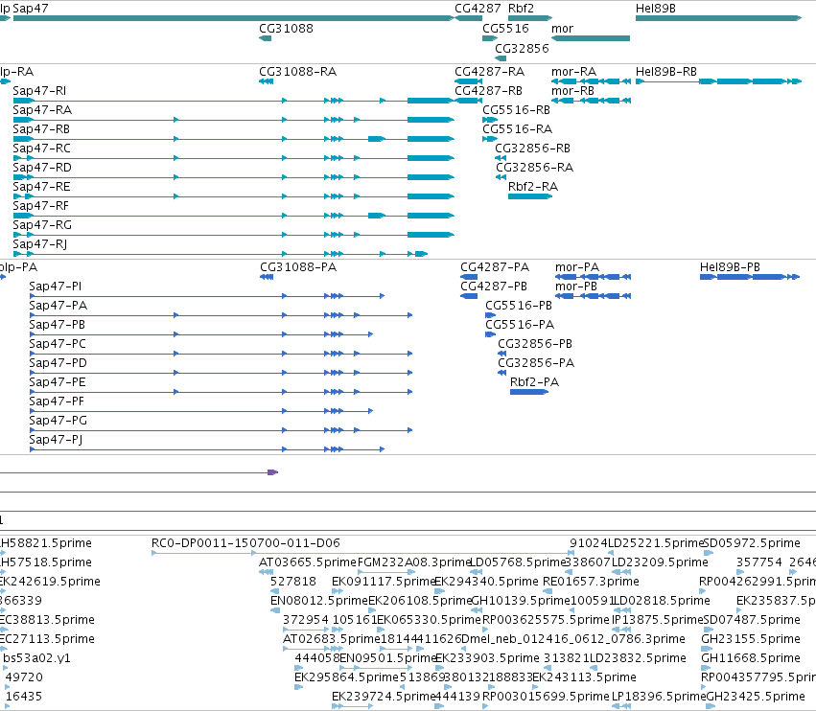Select the CG5516-RB transcript label

click(516, 110)
